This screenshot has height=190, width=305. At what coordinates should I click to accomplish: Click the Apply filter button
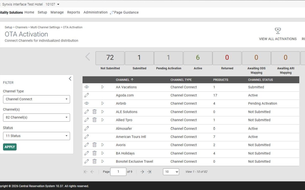10,147
